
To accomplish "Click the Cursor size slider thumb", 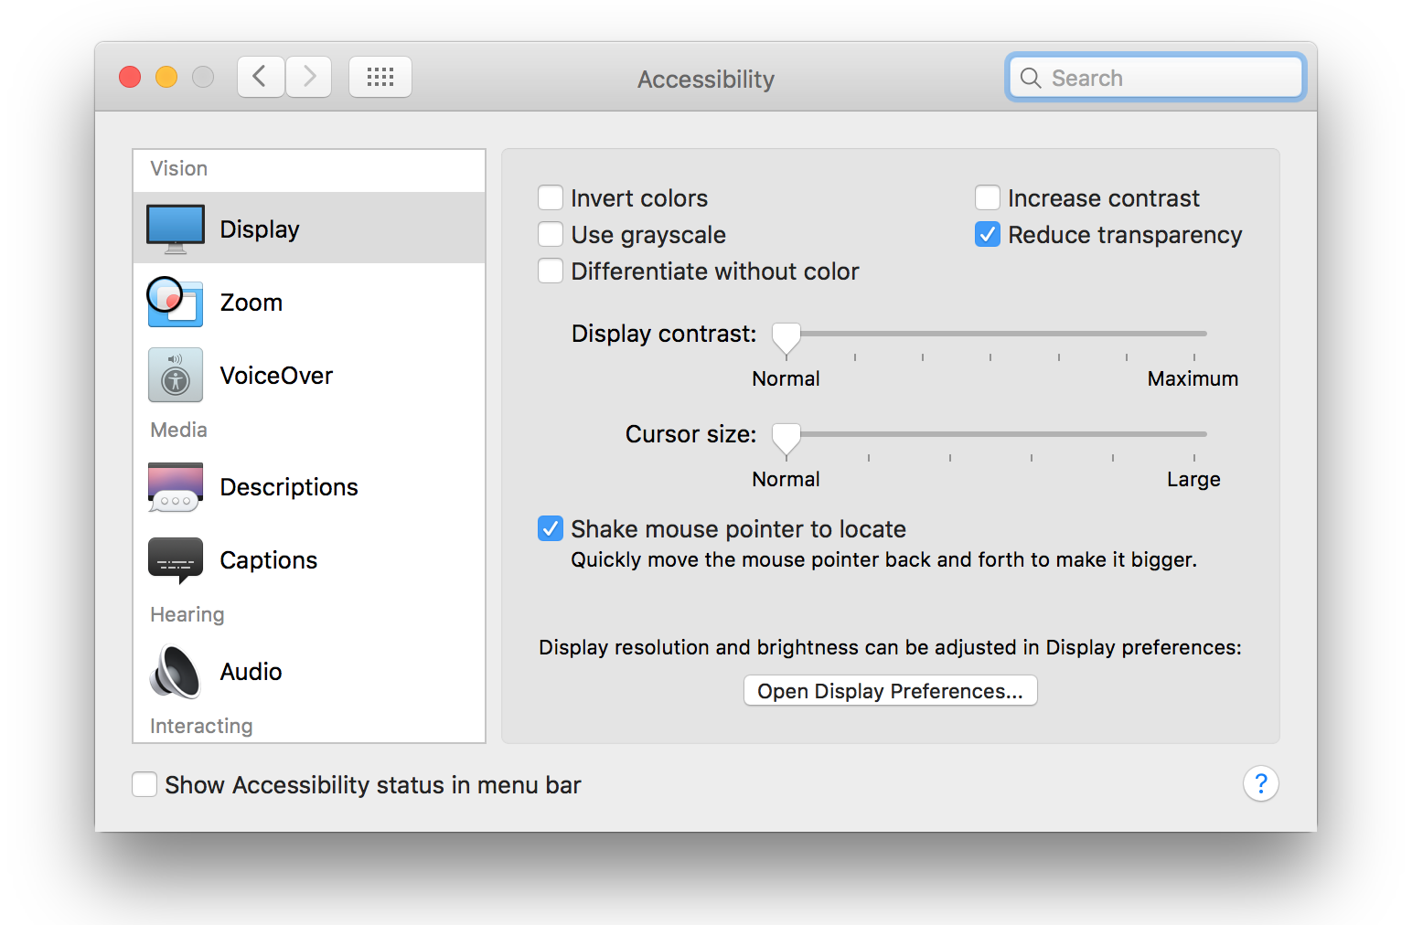I will pos(786,438).
